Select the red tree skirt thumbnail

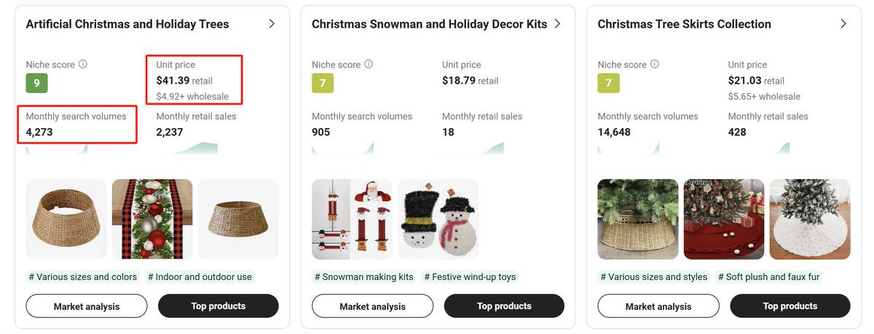click(724, 219)
